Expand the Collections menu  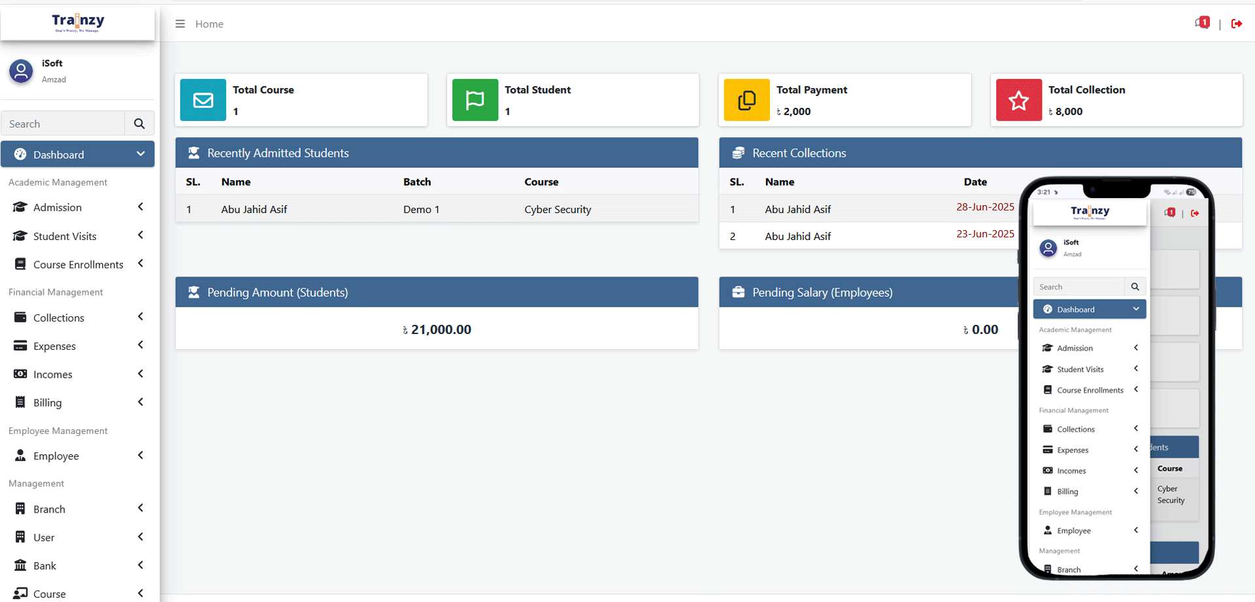pos(58,318)
